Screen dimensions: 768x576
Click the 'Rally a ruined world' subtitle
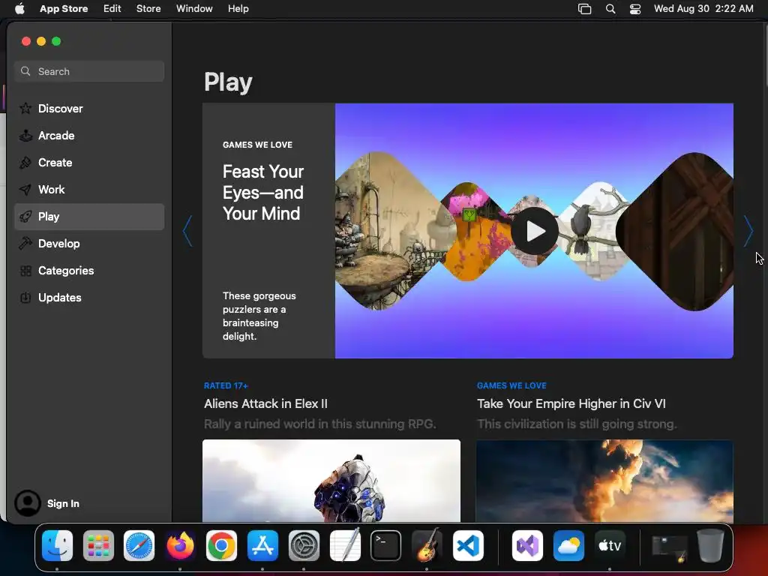click(x=319, y=424)
